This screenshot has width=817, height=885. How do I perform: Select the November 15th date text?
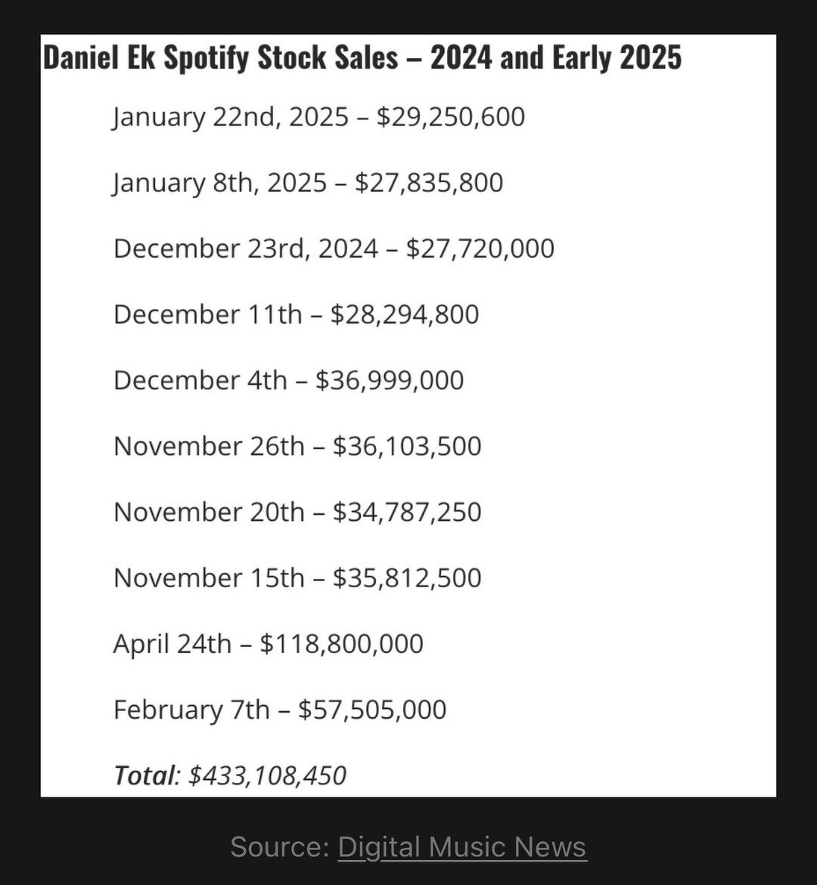208,578
